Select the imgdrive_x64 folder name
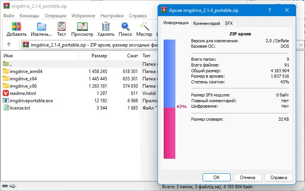 pyautogui.click(x=23, y=79)
